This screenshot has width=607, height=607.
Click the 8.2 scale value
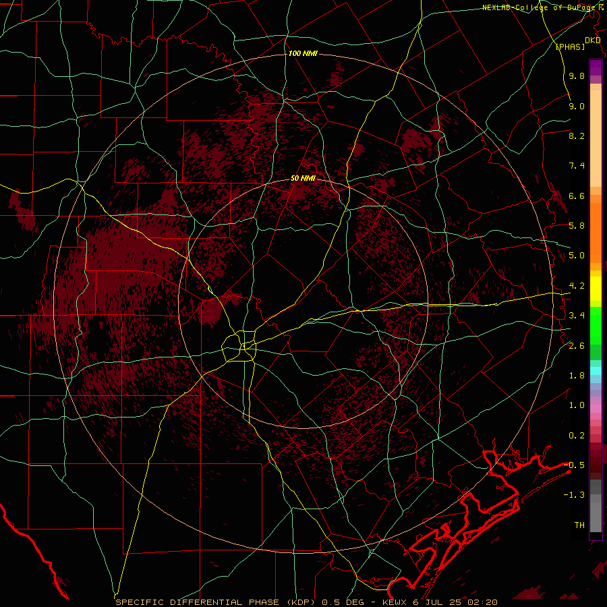577,136
